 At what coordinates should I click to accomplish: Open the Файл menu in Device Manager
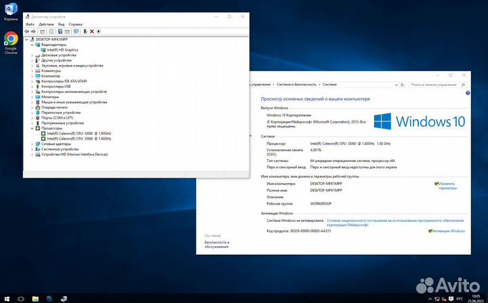click(x=30, y=24)
